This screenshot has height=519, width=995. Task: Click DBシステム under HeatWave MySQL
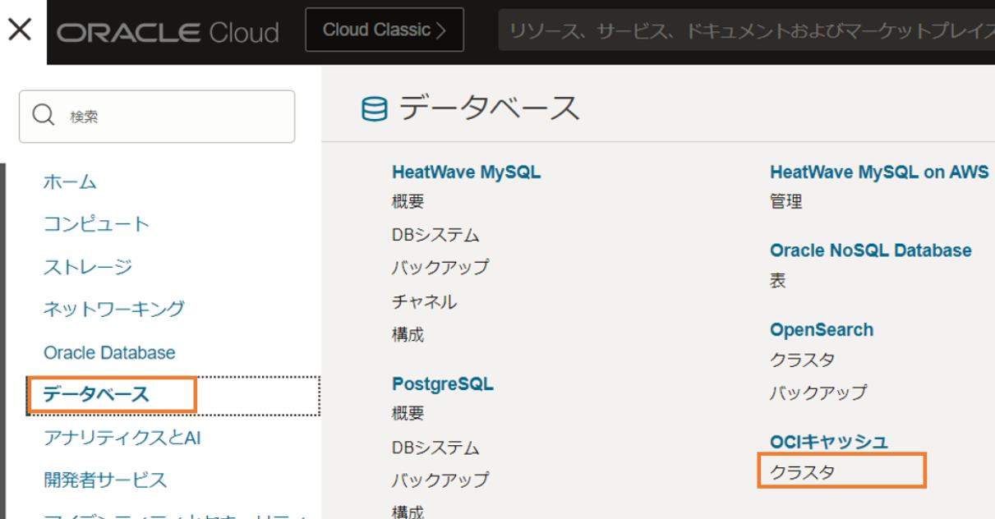tap(435, 235)
